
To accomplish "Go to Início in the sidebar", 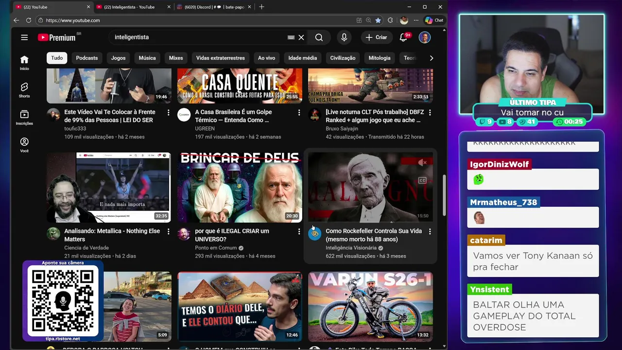I will (x=24, y=63).
